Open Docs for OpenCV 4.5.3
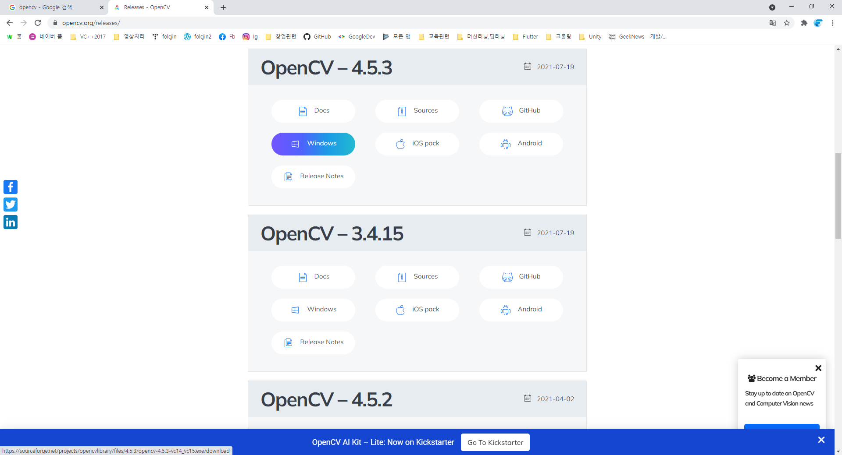This screenshot has width=842, height=455. click(313, 111)
